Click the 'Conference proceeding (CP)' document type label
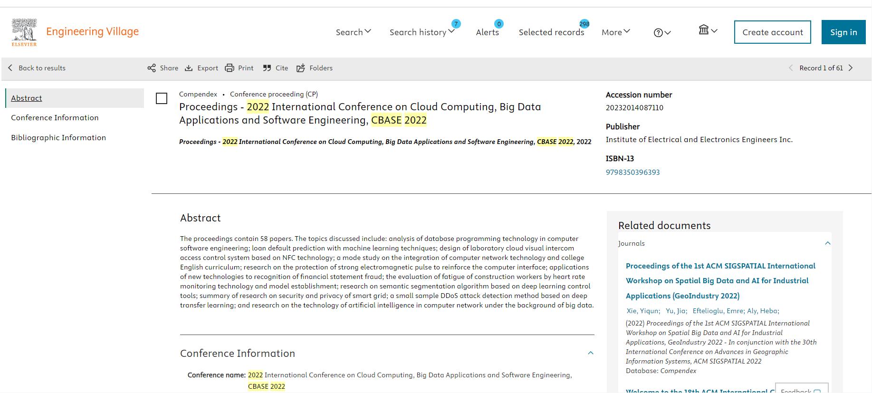The width and height of the screenshot is (872, 393). point(274,94)
